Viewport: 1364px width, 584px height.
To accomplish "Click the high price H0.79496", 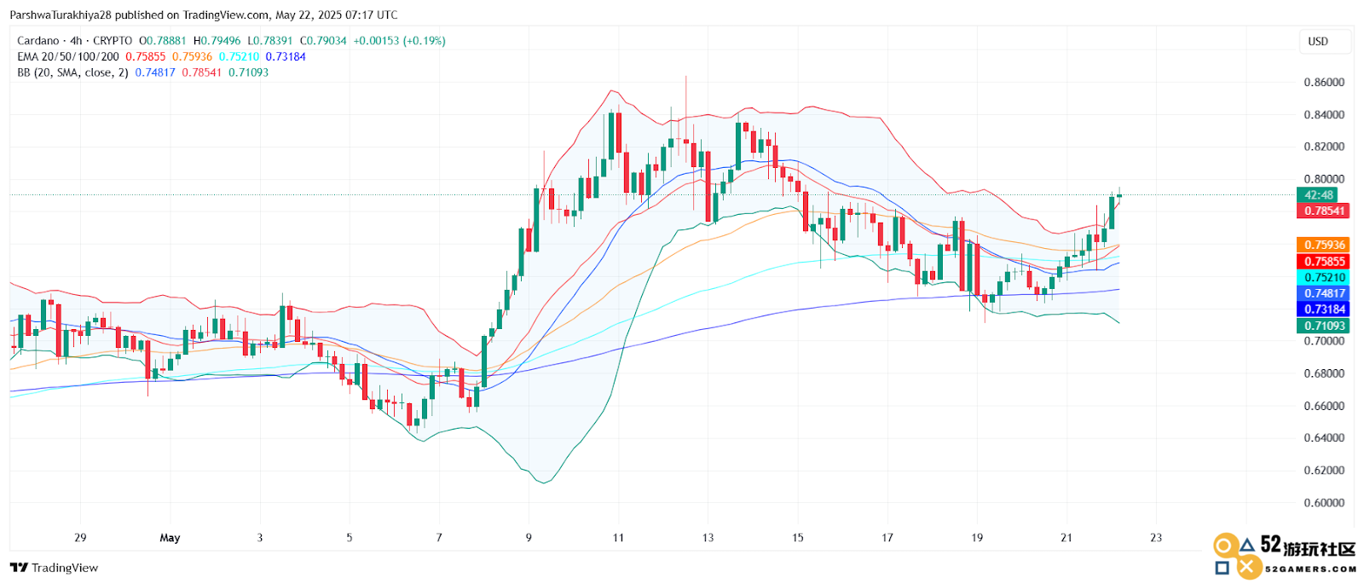I will pyautogui.click(x=217, y=41).
